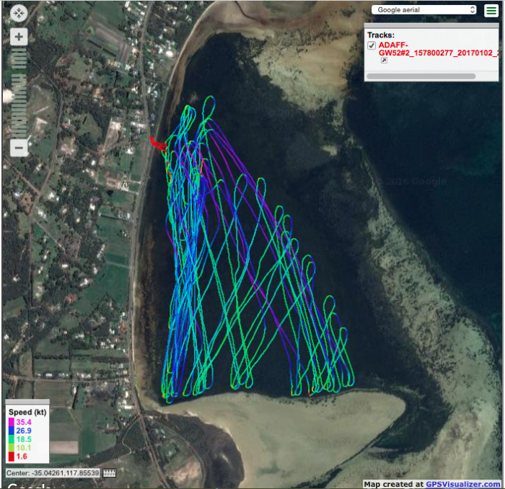
Task: Click the ruler measurement icon
Action: pos(110,473)
